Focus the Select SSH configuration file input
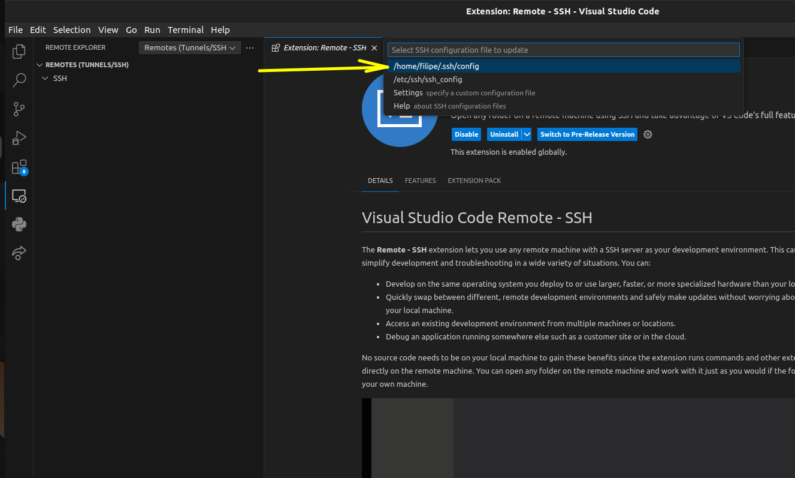The width and height of the screenshot is (795, 478). click(x=564, y=50)
